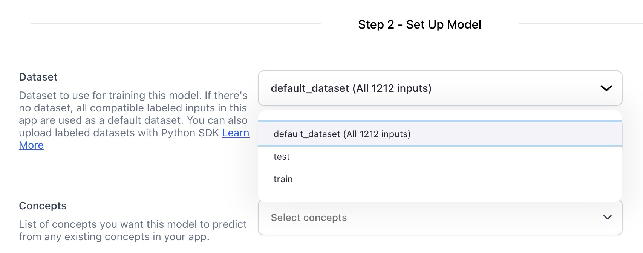Click the "Step 2 - Set Up Model" heading

419,24
